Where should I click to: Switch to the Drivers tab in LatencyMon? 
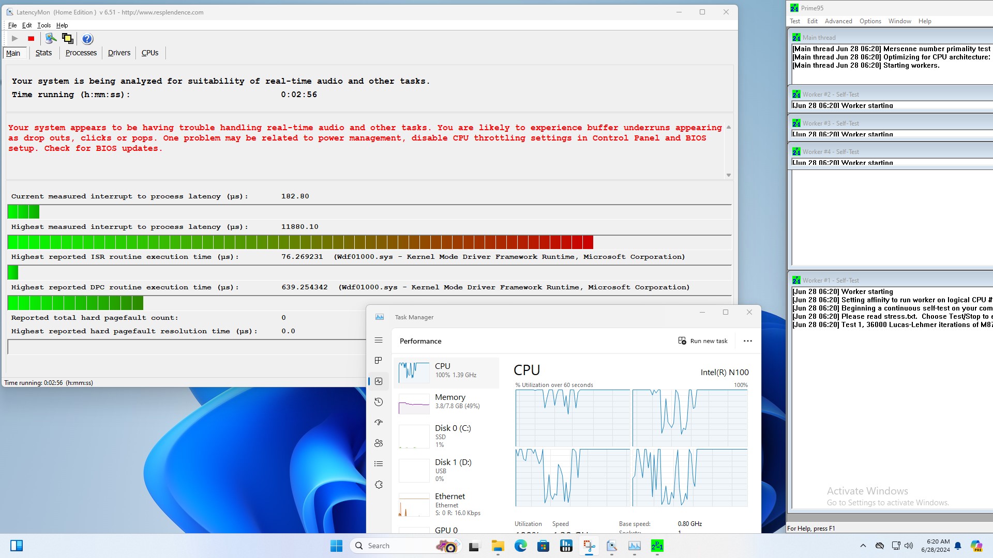[x=119, y=53]
